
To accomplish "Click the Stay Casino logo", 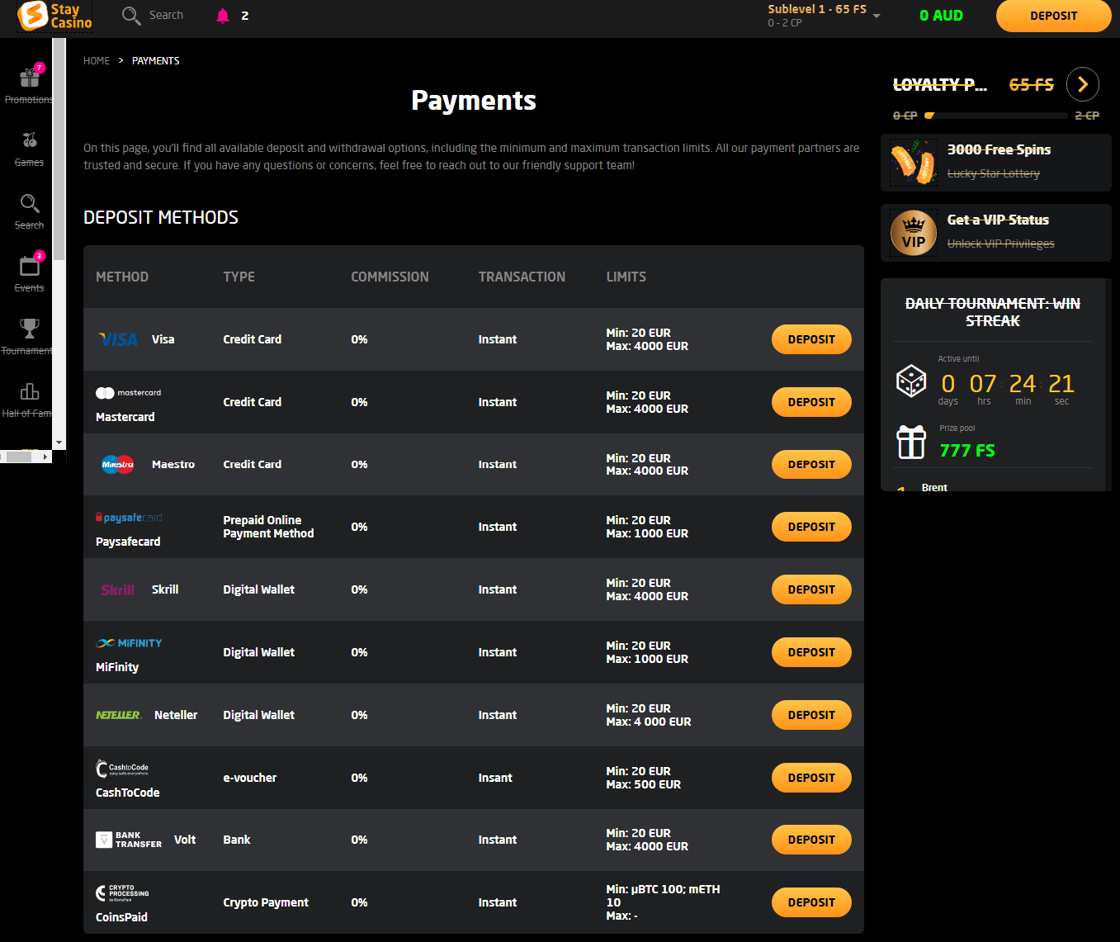I will tap(54, 16).
